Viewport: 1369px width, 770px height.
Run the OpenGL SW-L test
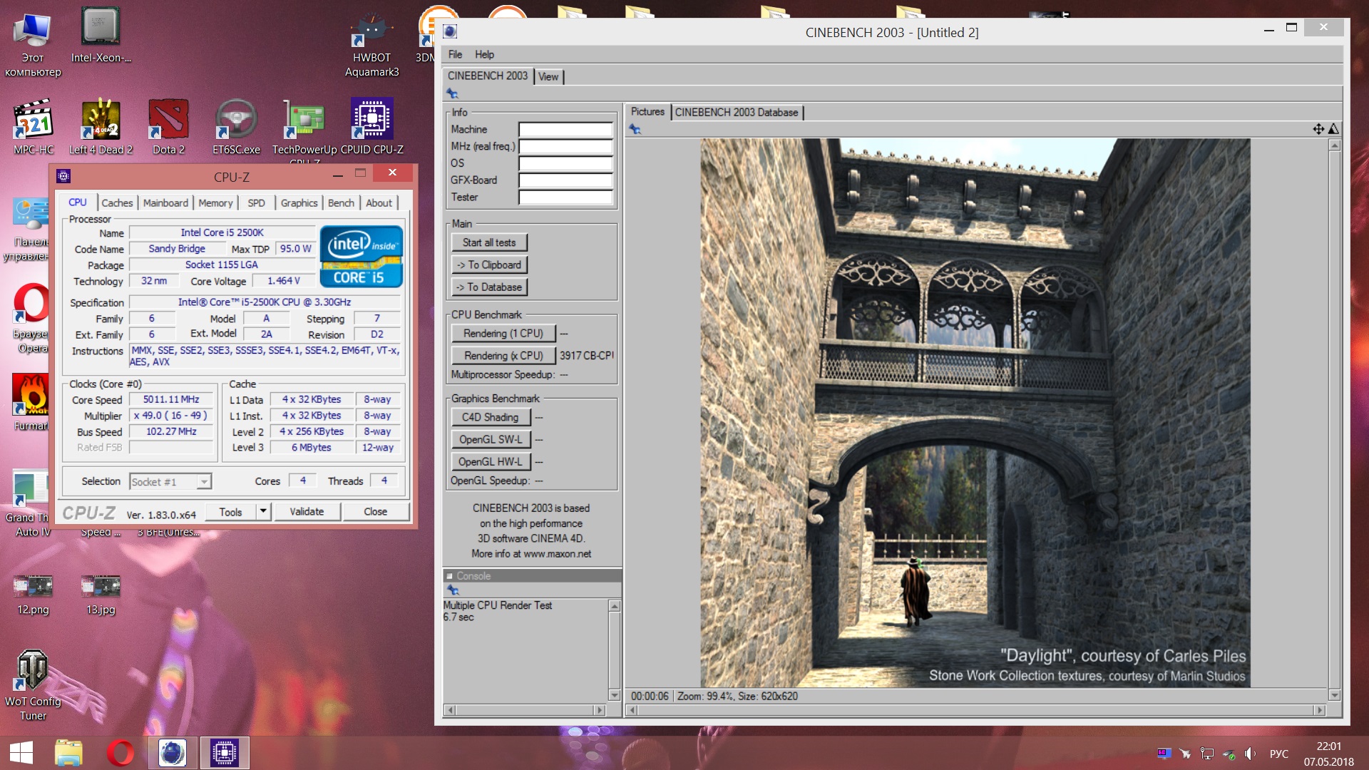[x=490, y=439]
